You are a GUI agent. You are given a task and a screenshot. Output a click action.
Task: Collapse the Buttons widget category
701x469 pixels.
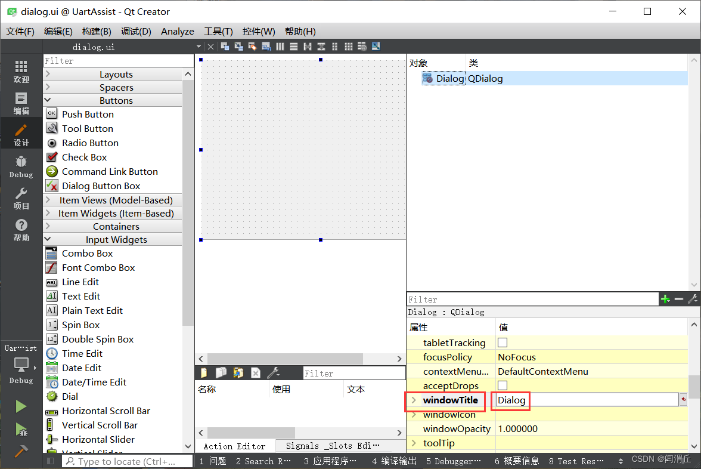coord(116,100)
